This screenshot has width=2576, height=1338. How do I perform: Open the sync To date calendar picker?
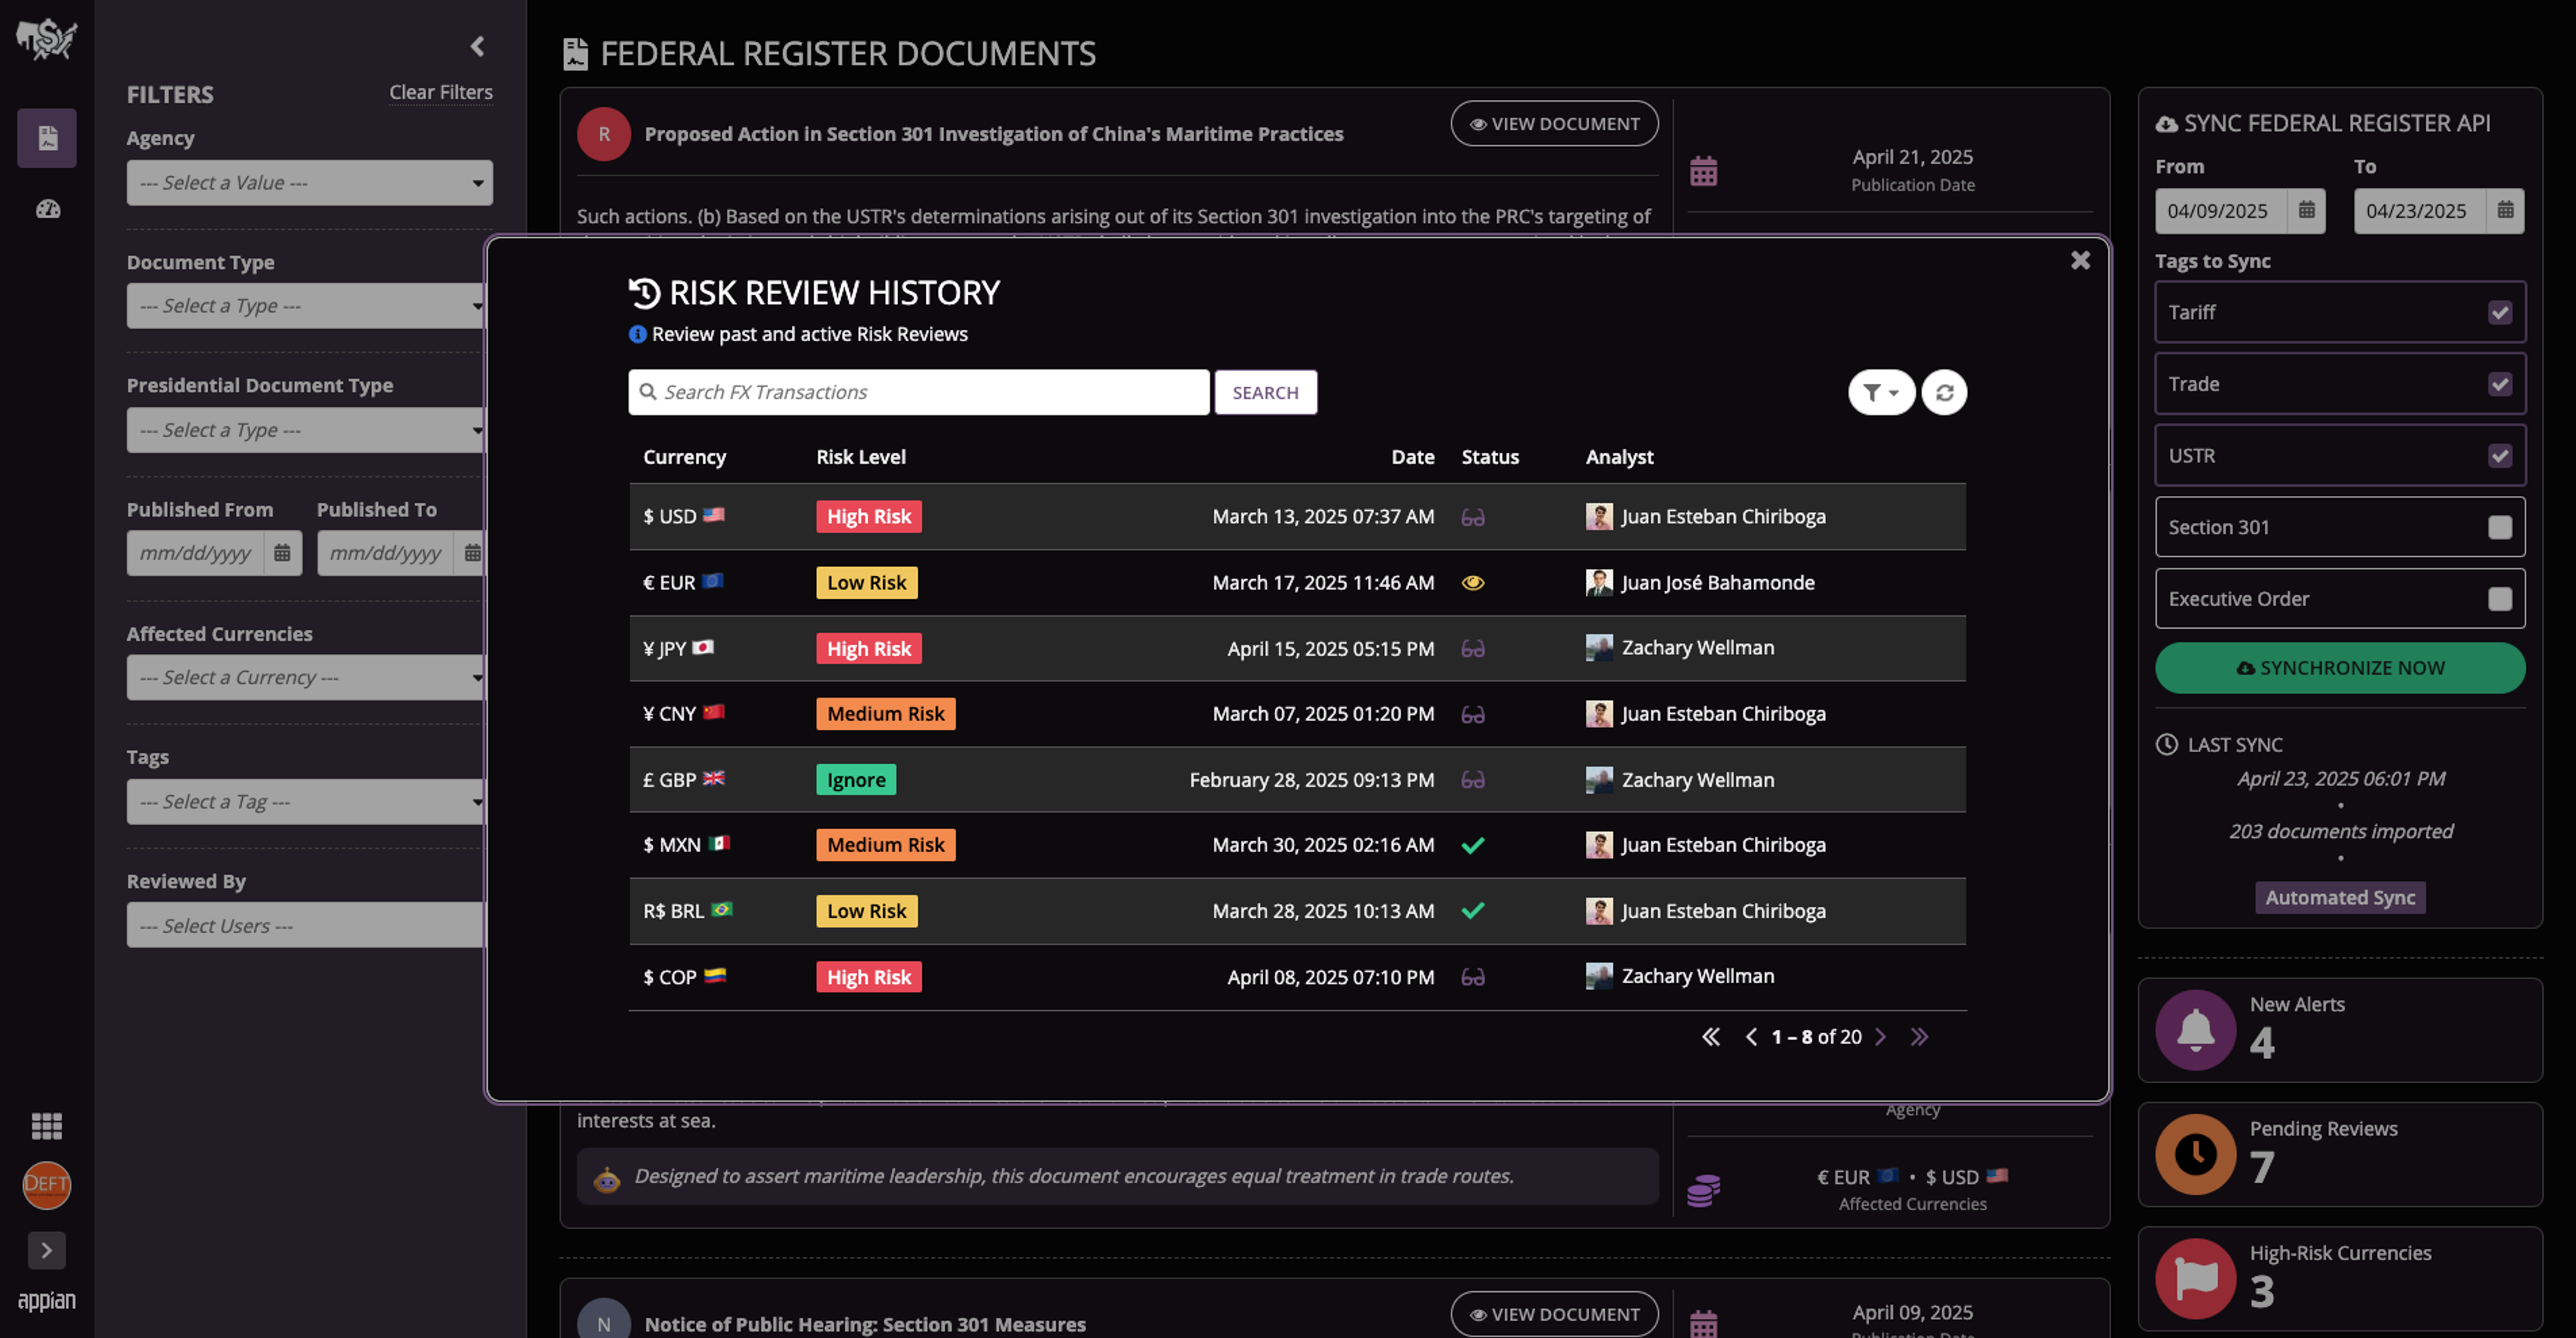(x=2505, y=211)
